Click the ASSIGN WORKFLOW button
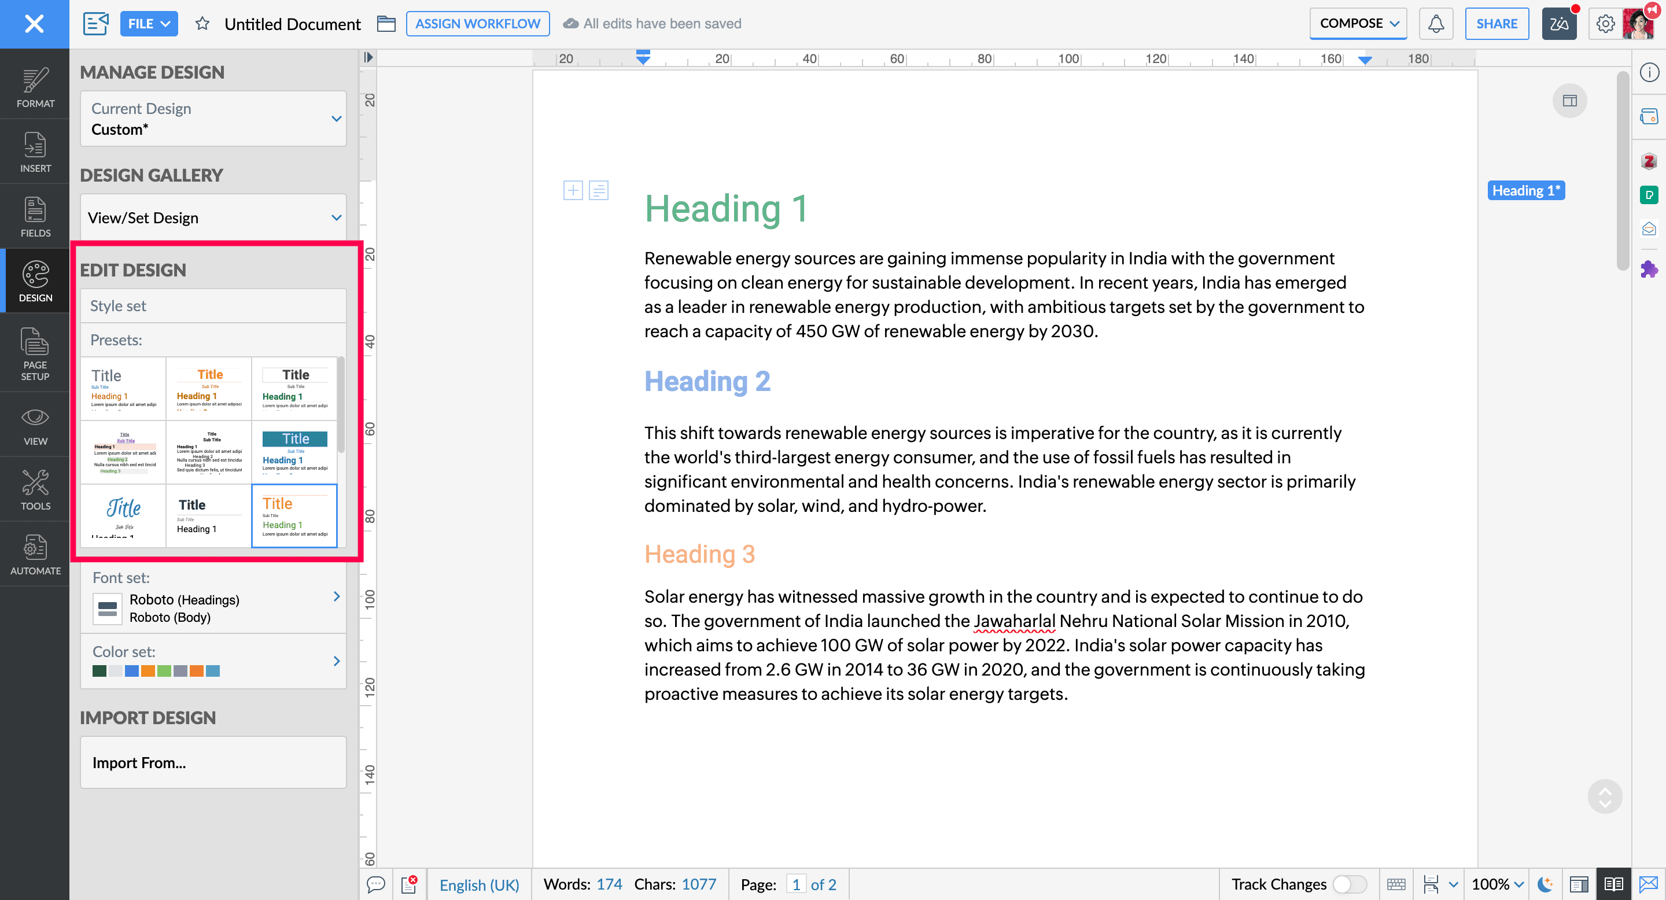This screenshot has width=1666, height=900. 477,24
